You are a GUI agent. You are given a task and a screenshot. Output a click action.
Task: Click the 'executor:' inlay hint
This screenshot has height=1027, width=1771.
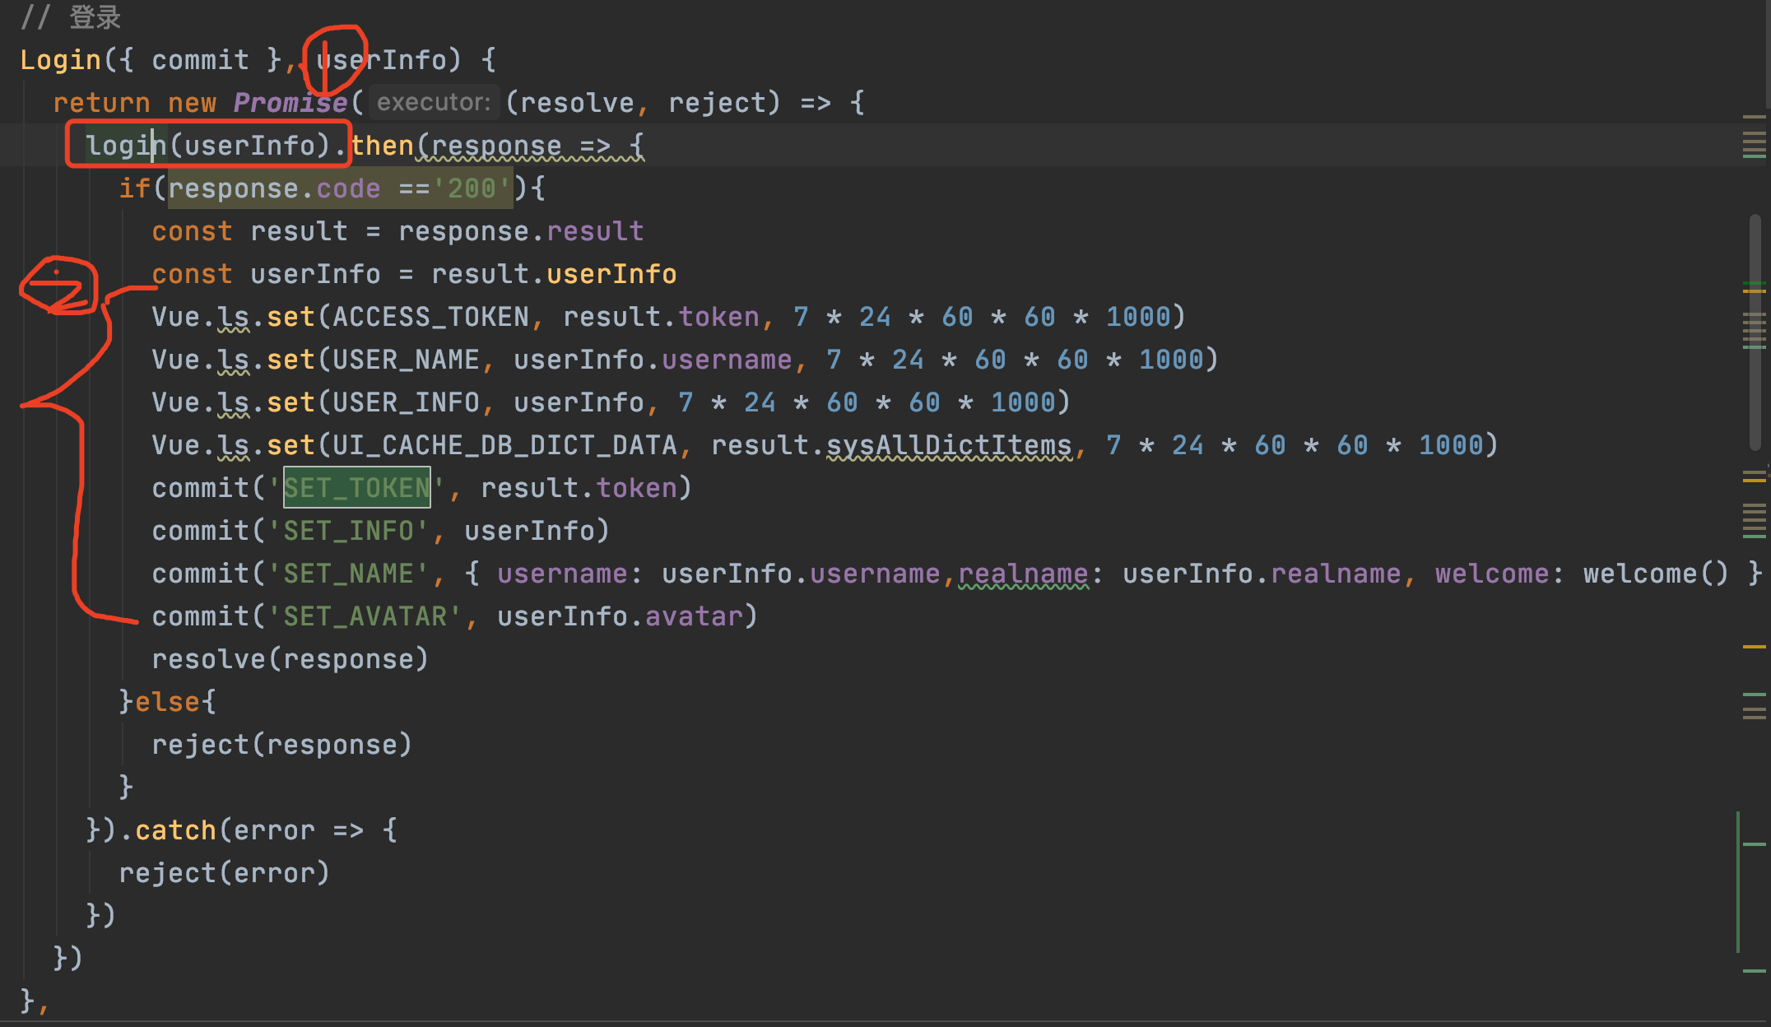pyautogui.click(x=434, y=102)
